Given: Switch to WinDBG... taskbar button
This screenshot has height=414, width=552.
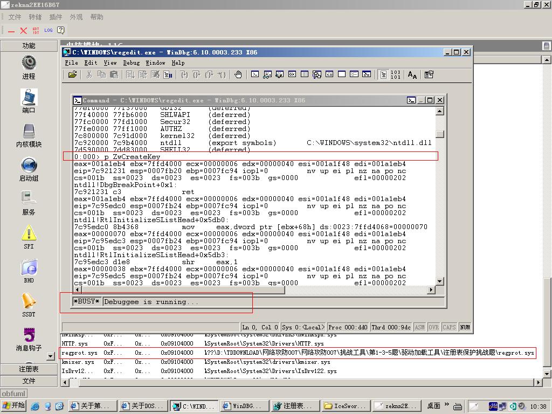Looking at the screenshot, I should (245, 406).
